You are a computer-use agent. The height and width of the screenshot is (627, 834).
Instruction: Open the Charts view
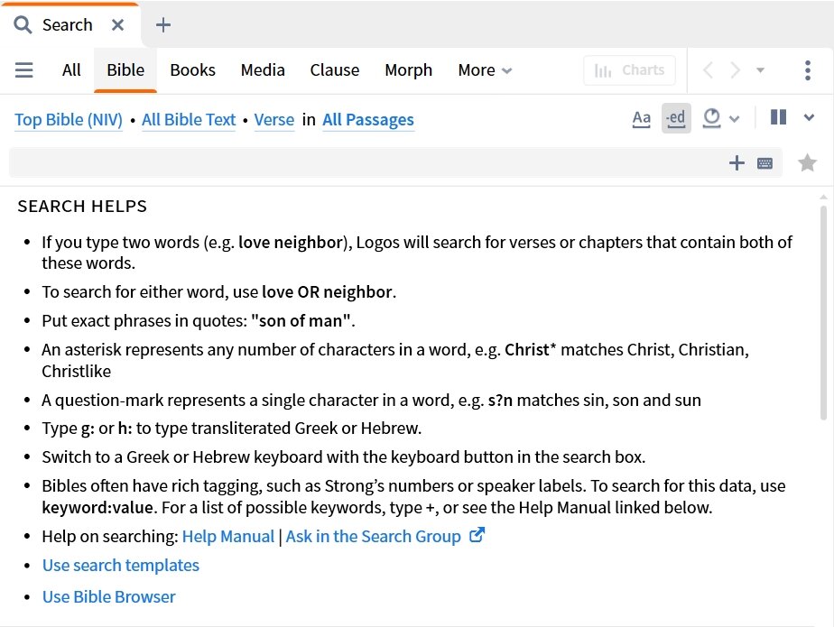point(629,70)
